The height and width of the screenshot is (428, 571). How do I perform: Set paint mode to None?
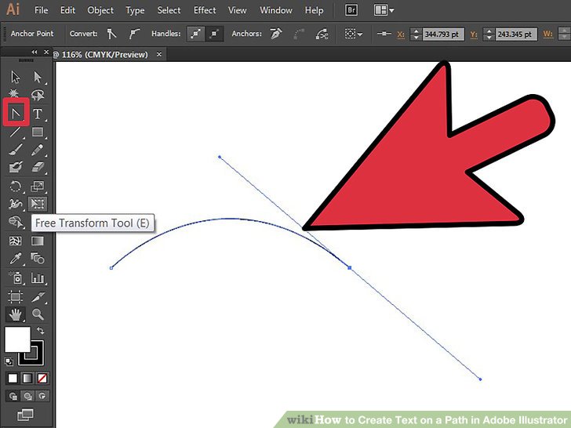(x=42, y=378)
